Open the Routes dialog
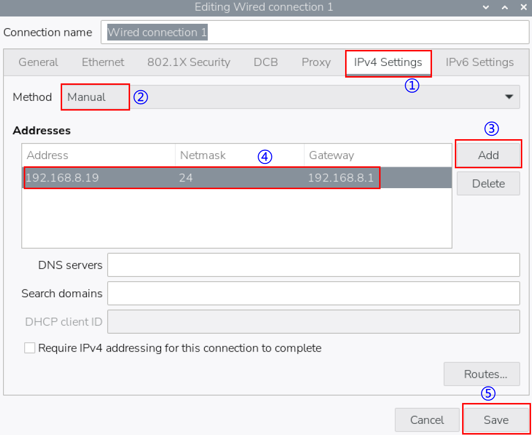The image size is (532, 435). (482, 374)
